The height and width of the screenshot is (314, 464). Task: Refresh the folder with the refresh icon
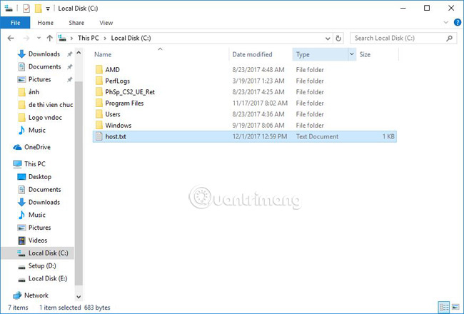[338, 39]
